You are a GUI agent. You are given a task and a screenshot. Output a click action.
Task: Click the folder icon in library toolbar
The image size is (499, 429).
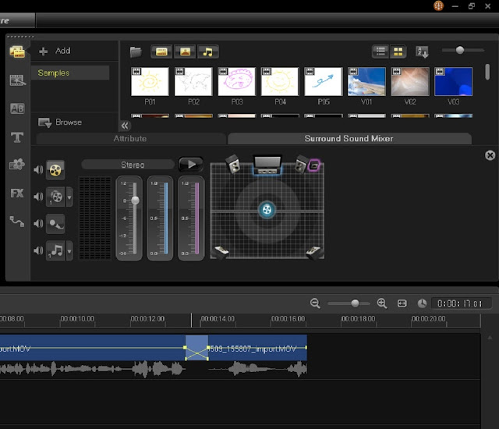(136, 52)
